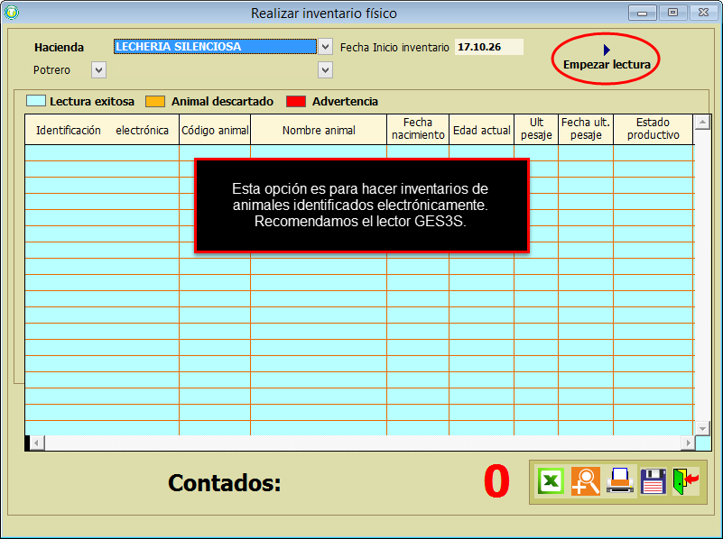723x539 pixels.
Task: Click the cyan Lectura exitosa swatch
Action: 36,102
